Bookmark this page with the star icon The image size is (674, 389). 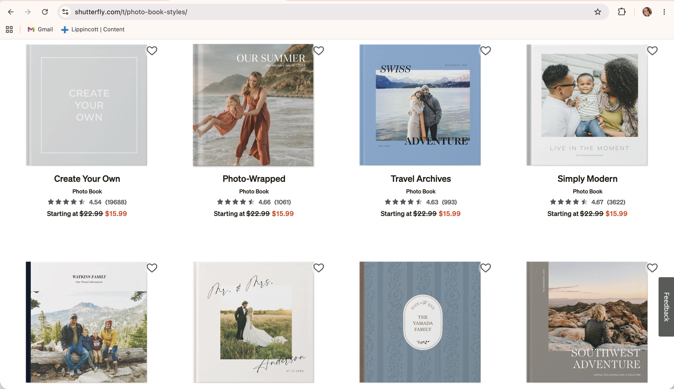coord(598,12)
